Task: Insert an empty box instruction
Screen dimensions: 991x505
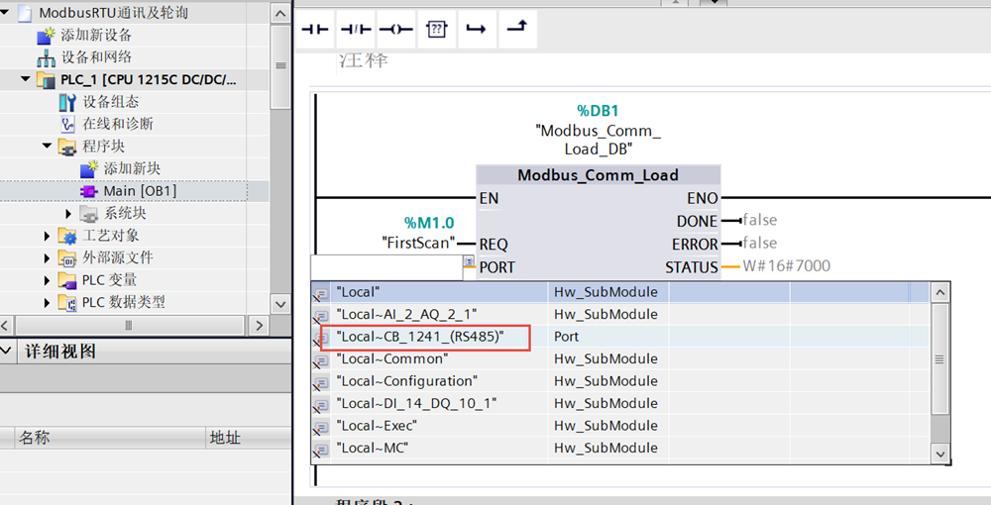Action: click(x=436, y=29)
